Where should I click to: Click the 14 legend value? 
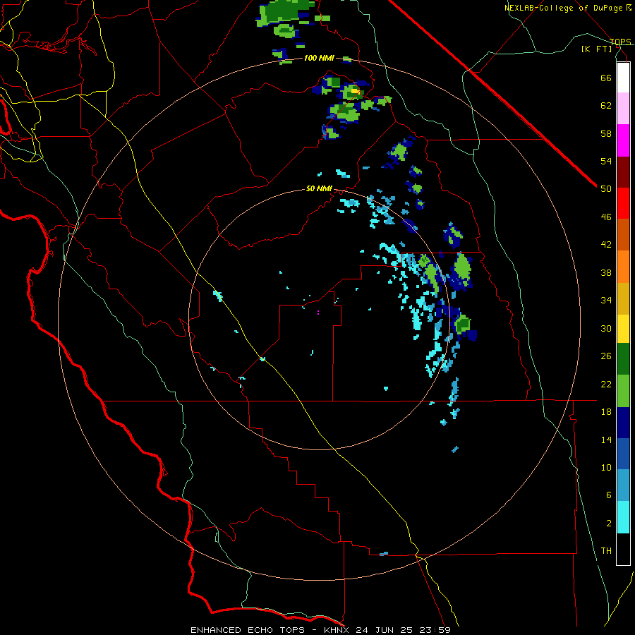(606, 440)
